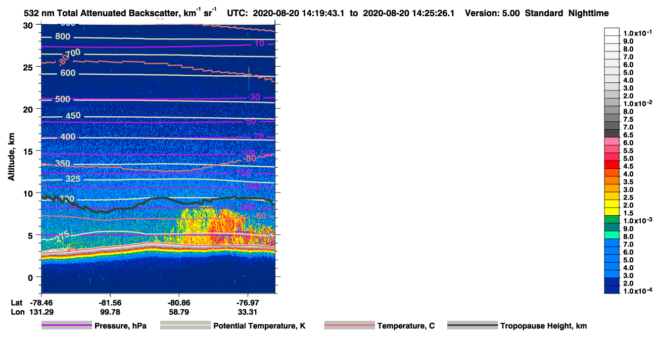Click the 'Altitude, km' y-axis label
Image resolution: width=657 pixels, height=337 pixels.
tap(11, 158)
